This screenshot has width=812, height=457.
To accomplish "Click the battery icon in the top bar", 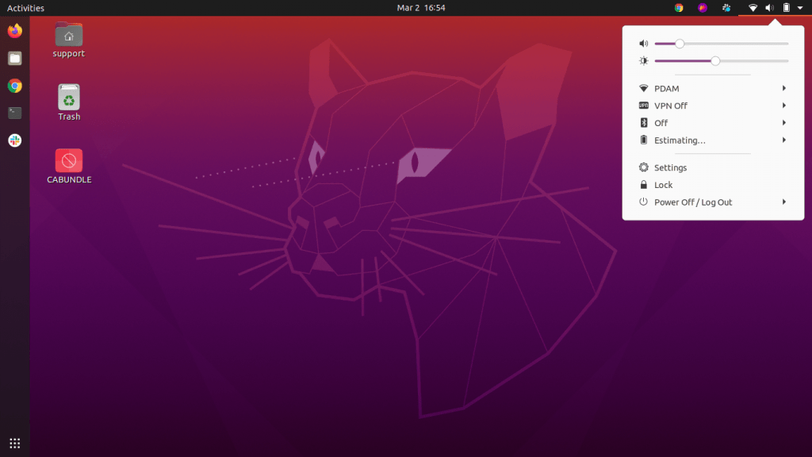I will [786, 8].
